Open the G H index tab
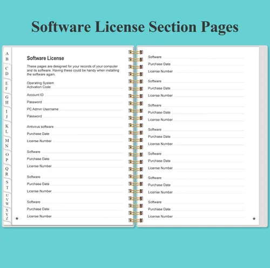Screen dimensions: 270x268 [x=7, y=100]
